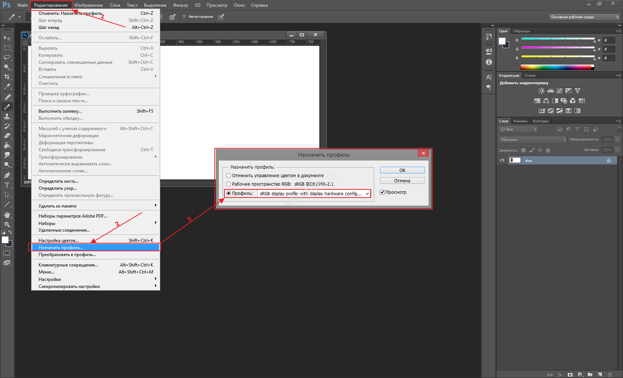Switch to the Каналы tab
Image resolution: width=623 pixels, height=378 pixels.
pyautogui.click(x=520, y=121)
